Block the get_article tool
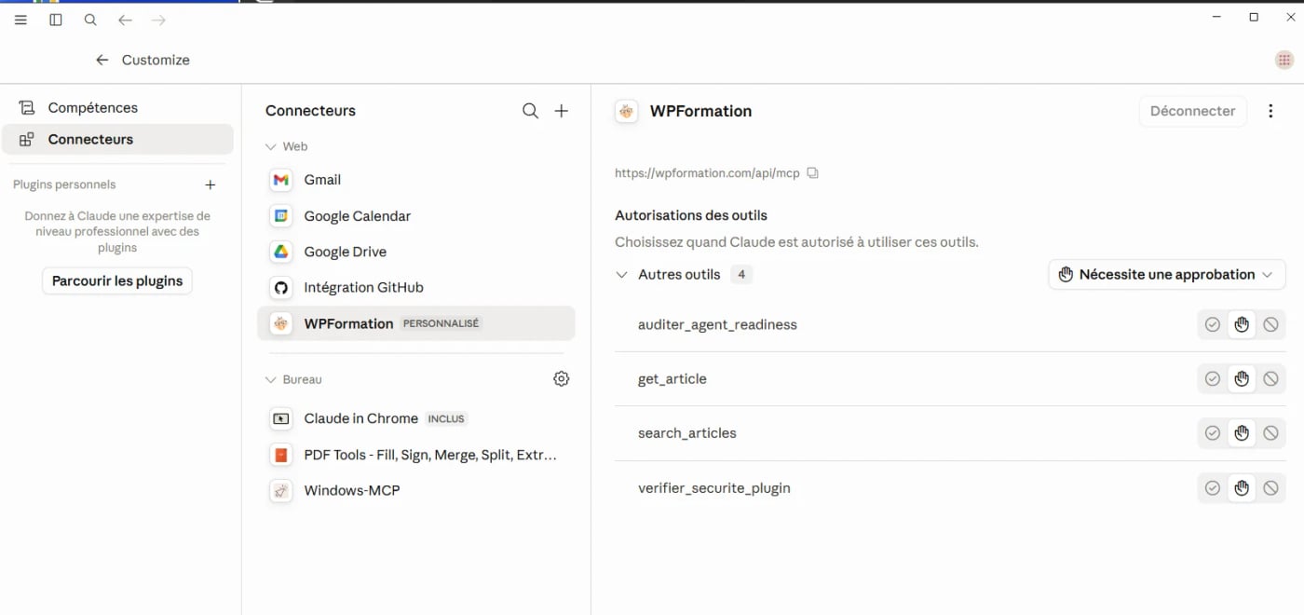 (1270, 379)
